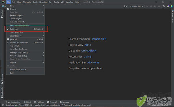
Task: Select Invalidate Caches... menu entry
Action: tap(26, 49)
